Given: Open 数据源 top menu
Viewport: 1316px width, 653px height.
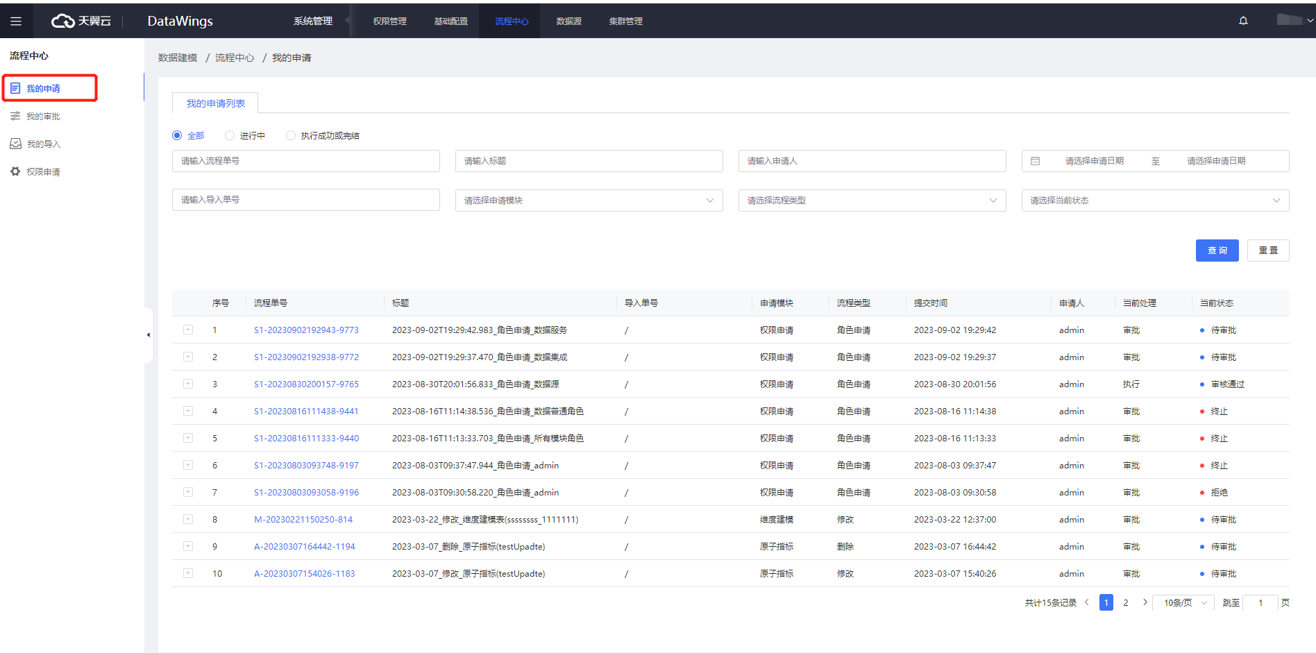Looking at the screenshot, I should tap(569, 21).
